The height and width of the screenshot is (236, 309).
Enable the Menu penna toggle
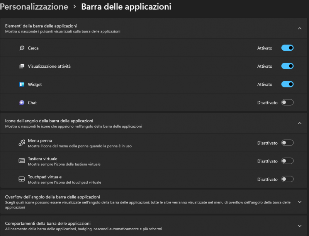[x=287, y=143]
